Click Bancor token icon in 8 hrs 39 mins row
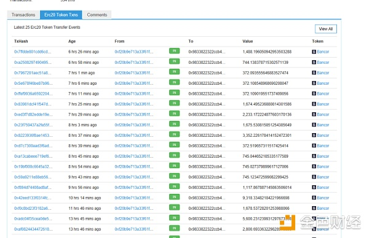Image resolution: width=369 pixels, height=238 pixels. tap(314, 145)
